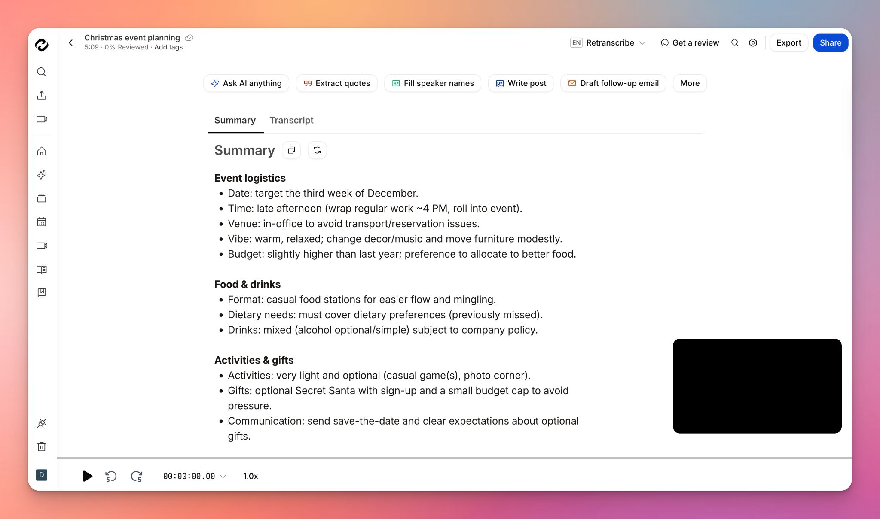Stay on the Summary tab
Viewport: 880px width, 519px height.
(x=235, y=120)
